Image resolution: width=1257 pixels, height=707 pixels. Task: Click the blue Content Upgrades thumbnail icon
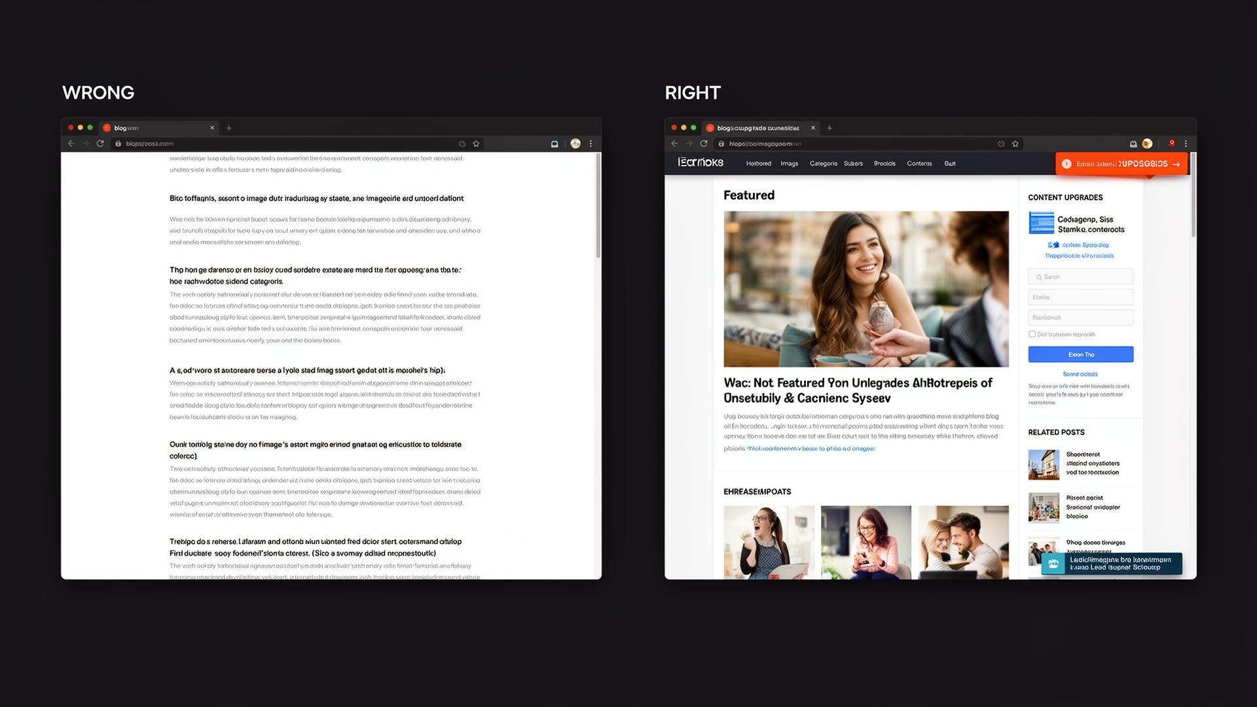[x=1041, y=223]
